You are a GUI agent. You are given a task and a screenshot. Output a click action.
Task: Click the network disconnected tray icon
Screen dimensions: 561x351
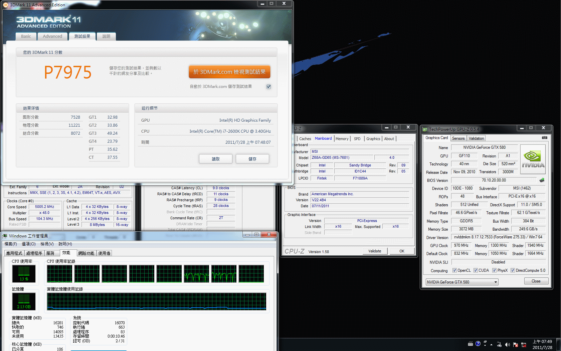click(523, 345)
